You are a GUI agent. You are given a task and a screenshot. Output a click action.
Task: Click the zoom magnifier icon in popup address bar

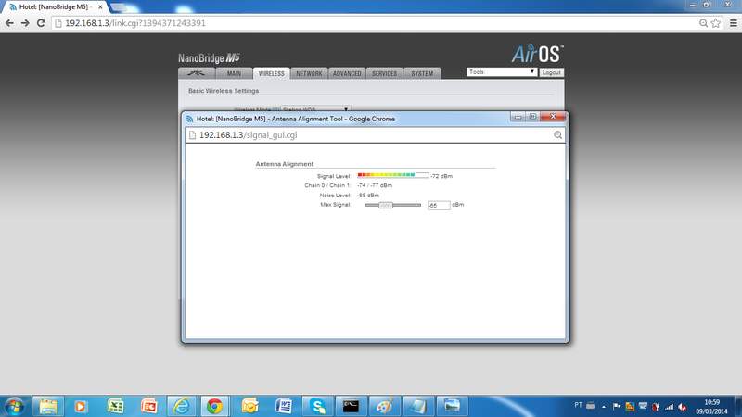558,135
